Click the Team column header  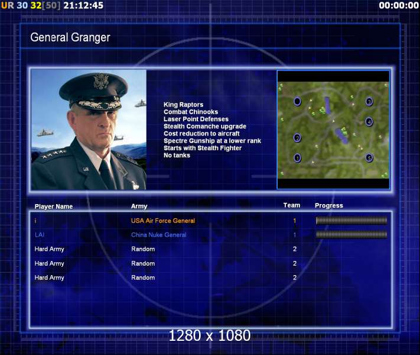click(292, 205)
